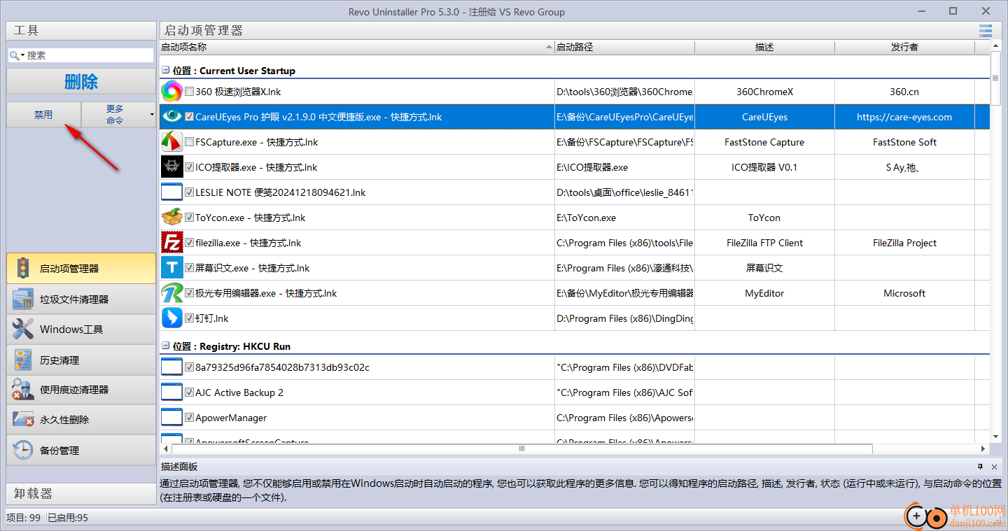Click the 发行者 column header
This screenshot has width=1008, height=531.
(x=904, y=47)
